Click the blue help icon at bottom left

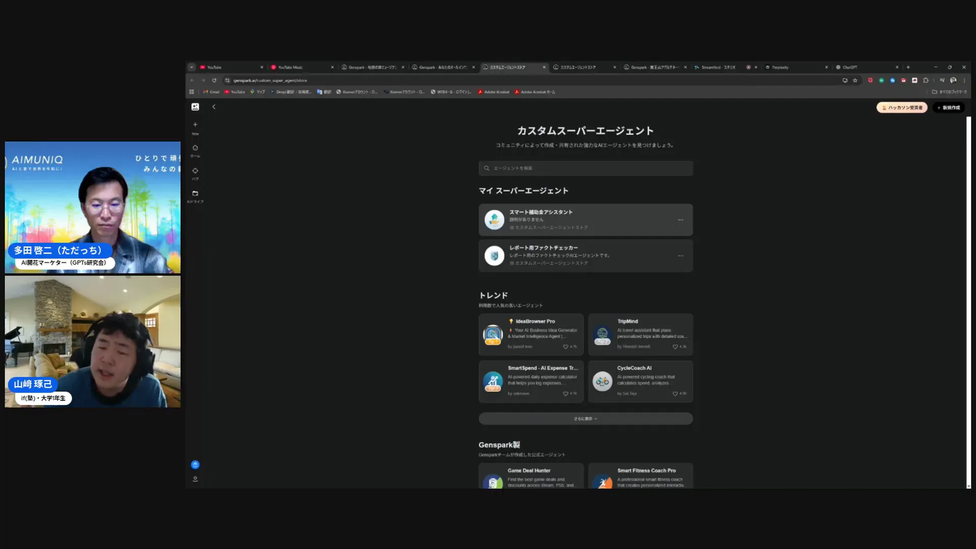tap(195, 464)
